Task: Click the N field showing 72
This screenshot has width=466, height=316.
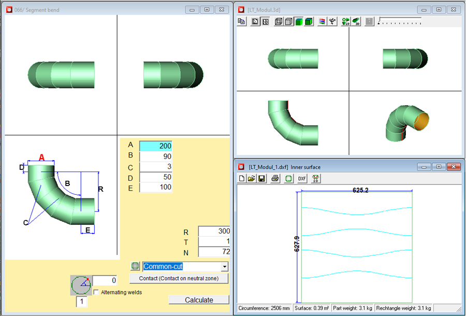Action: pyautogui.click(x=214, y=251)
